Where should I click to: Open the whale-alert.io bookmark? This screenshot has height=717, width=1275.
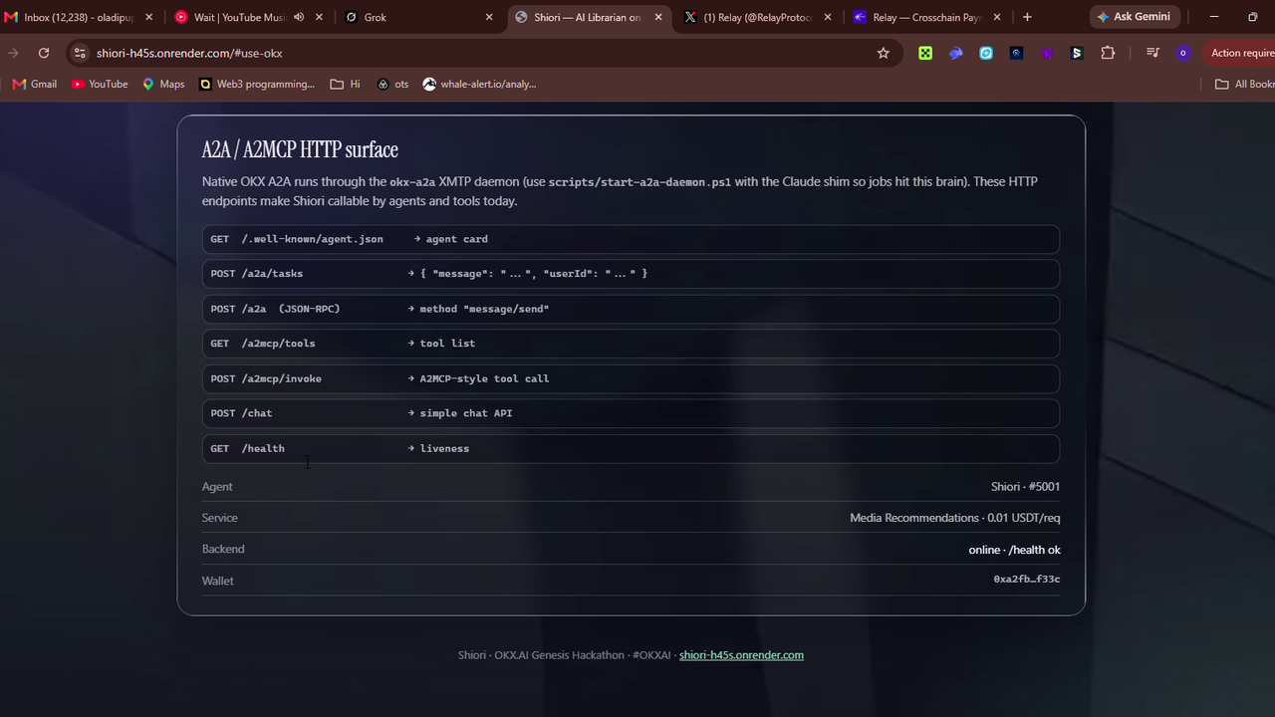pos(479,84)
